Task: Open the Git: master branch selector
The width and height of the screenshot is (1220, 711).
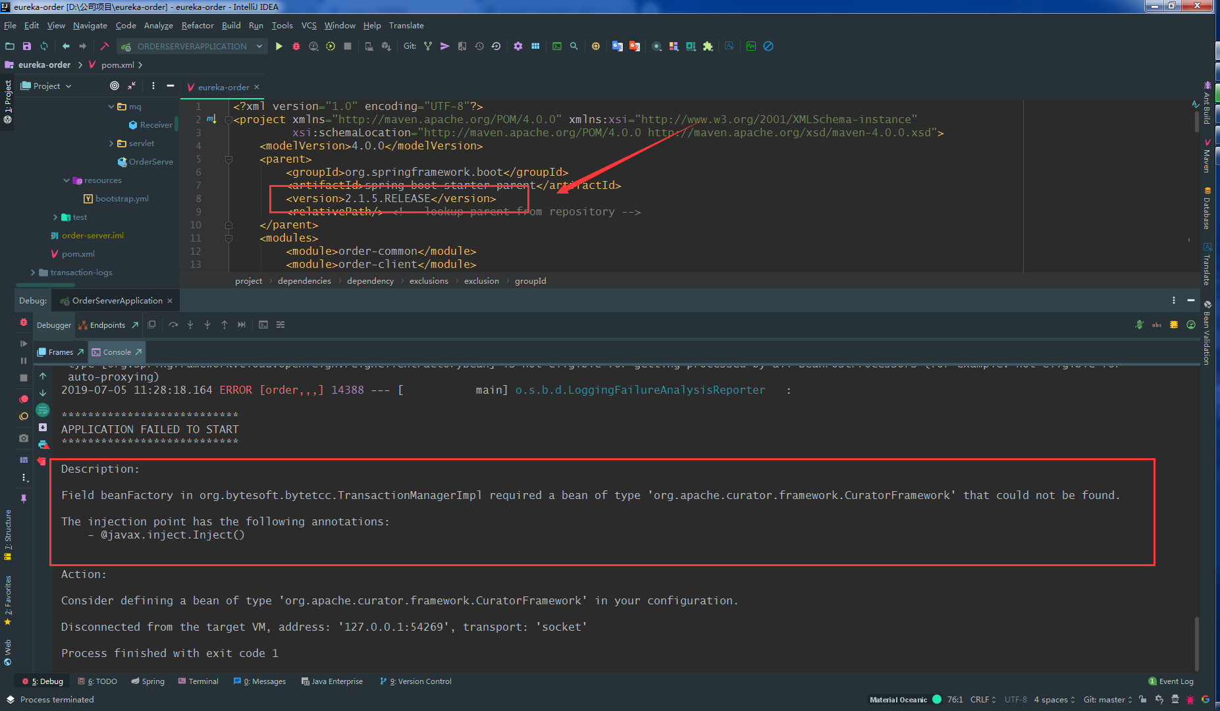Action: pyautogui.click(x=1108, y=700)
